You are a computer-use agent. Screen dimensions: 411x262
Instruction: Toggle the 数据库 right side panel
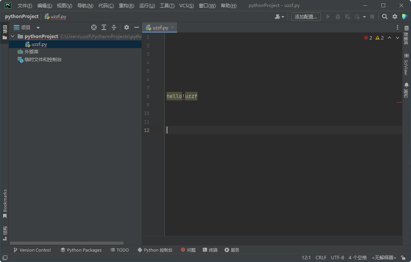click(x=406, y=35)
